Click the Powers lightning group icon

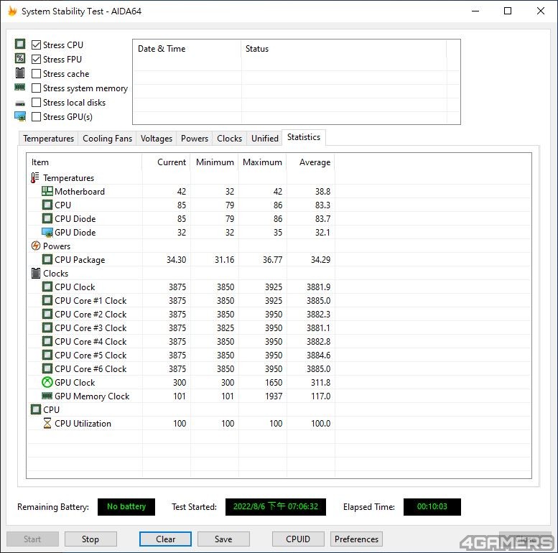[36, 246]
